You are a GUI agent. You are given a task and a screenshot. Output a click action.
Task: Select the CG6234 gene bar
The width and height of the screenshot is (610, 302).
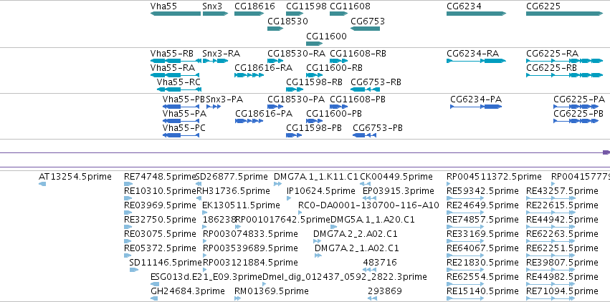[x=476, y=14]
